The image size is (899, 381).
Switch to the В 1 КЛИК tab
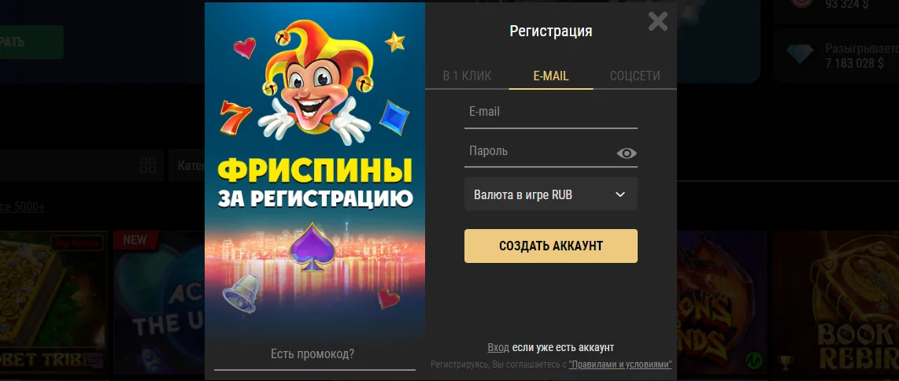coord(467,76)
